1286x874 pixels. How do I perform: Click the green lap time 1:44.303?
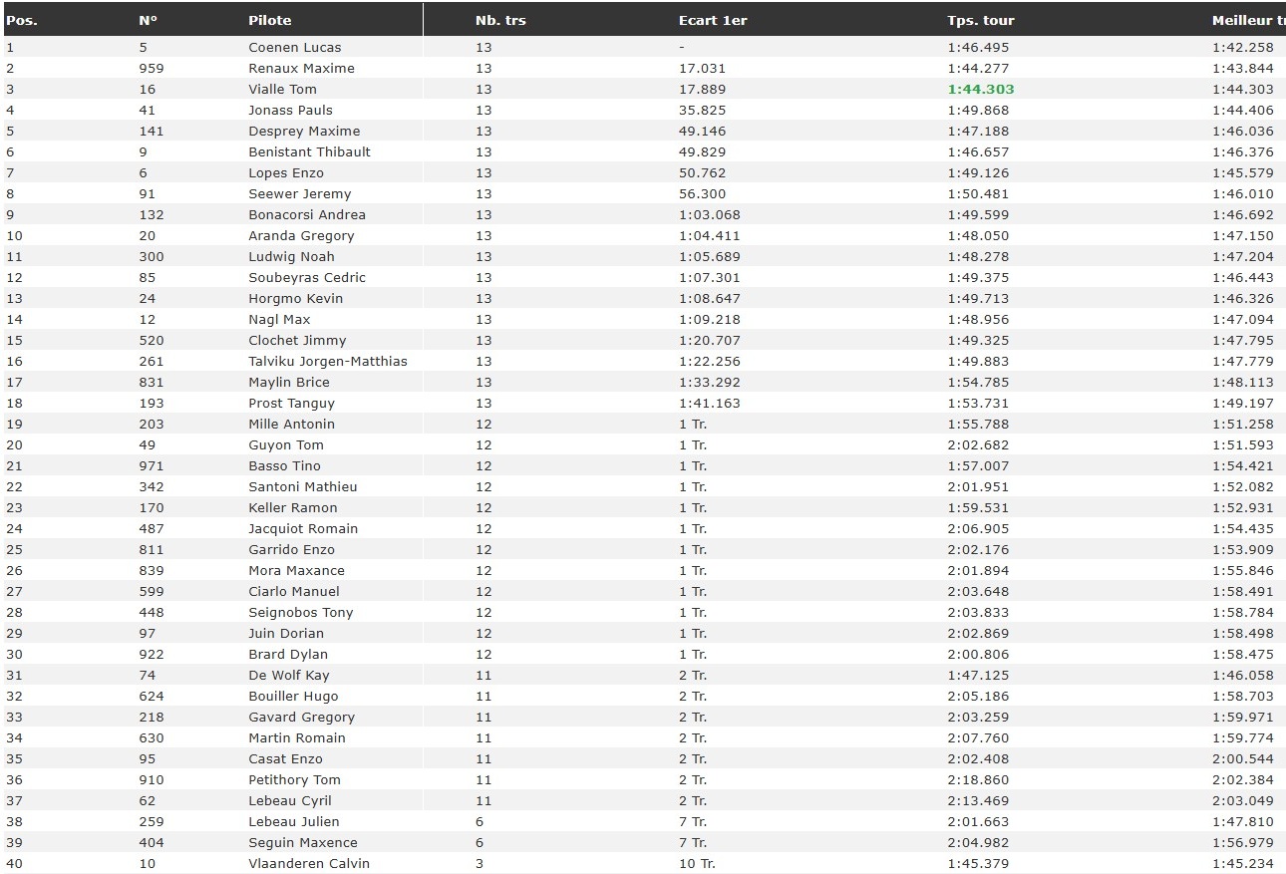point(980,90)
